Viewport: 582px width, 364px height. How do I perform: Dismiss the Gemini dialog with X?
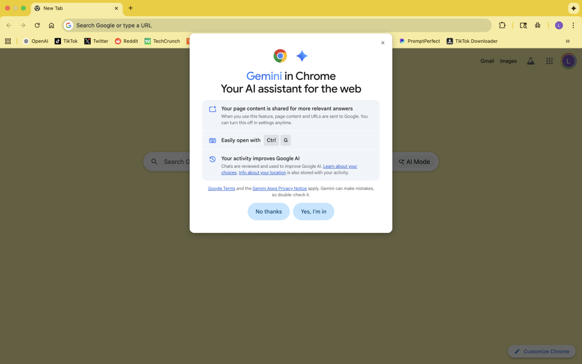pyautogui.click(x=383, y=43)
